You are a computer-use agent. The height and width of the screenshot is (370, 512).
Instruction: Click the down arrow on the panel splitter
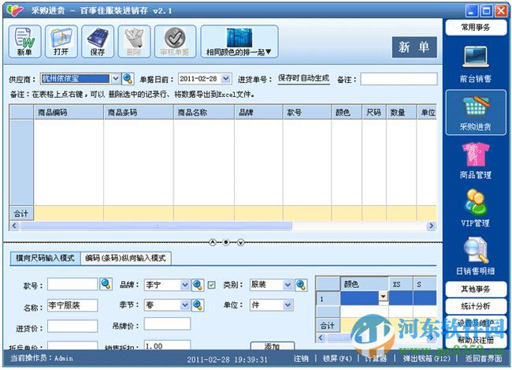click(241, 242)
